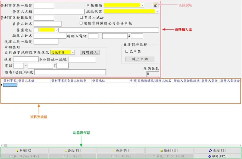This screenshot has width=242, height=159.
Task: Go to next record 下一筆[F8]
Action: 121,156
